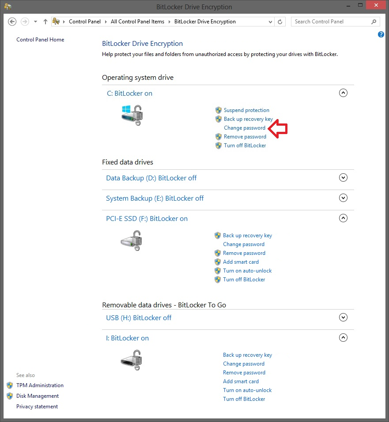
Task: Click the BitLocker icon in address bar
Action: pos(56,21)
